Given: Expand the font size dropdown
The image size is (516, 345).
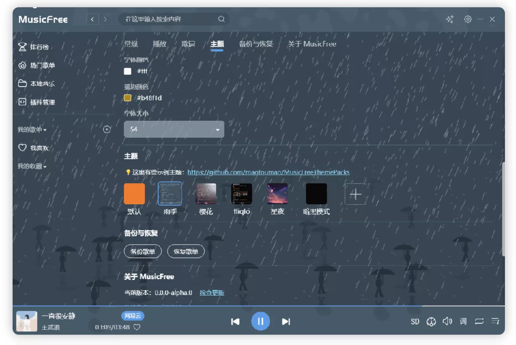Looking at the screenshot, I should tap(174, 129).
